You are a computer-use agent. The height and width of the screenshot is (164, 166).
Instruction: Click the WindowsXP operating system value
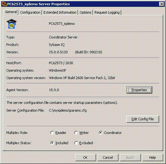click(58, 70)
